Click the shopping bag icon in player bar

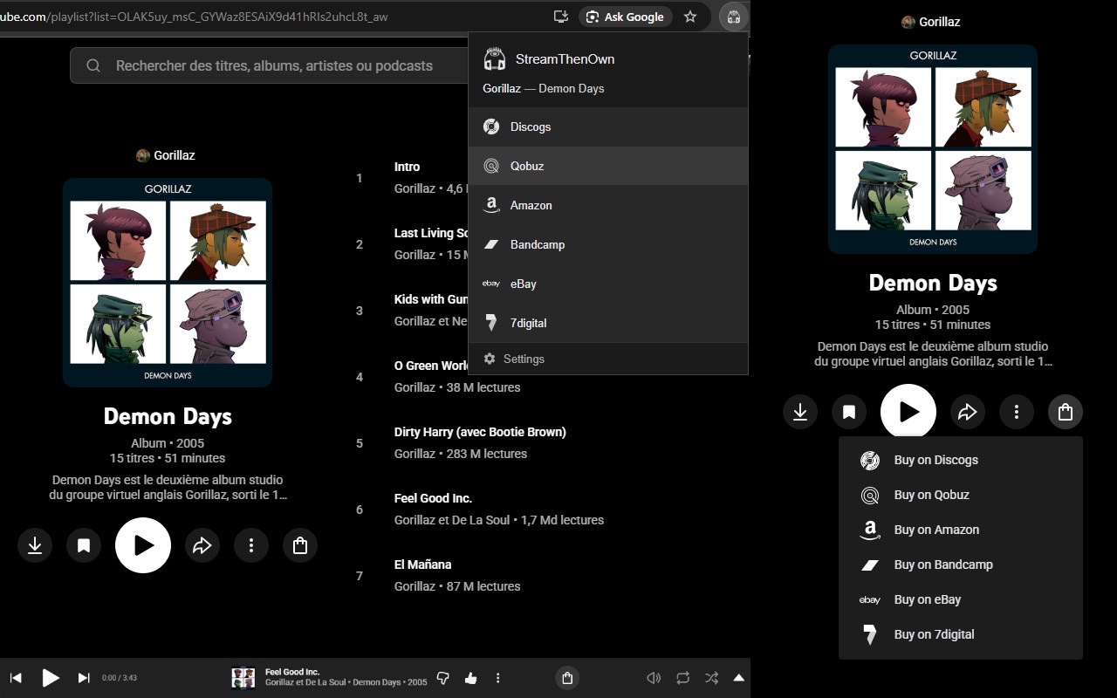(567, 678)
